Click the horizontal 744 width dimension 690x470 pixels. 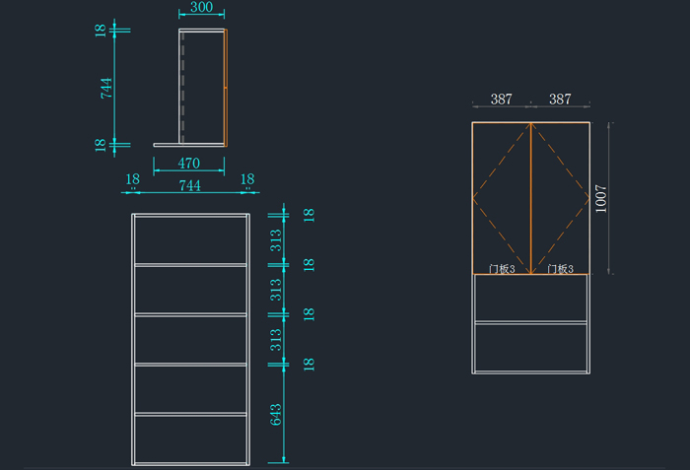(x=190, y=184)
